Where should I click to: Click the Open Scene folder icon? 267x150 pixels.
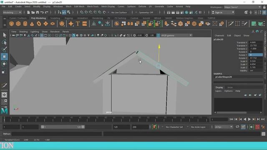(x=33, y=12)
